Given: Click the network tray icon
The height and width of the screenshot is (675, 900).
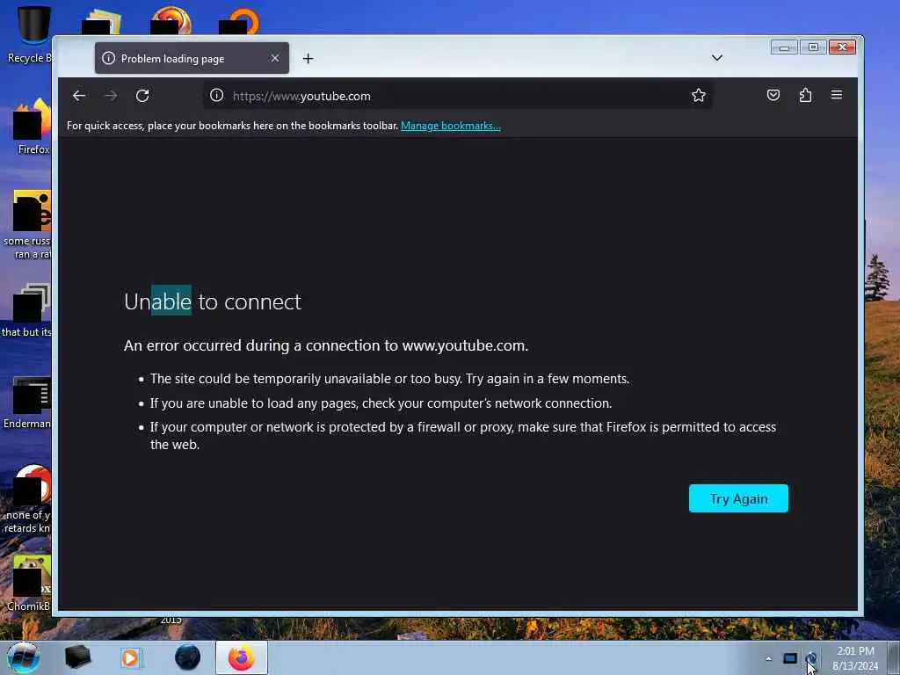Looking at the screenshot, I should click(x=811, y=658).
